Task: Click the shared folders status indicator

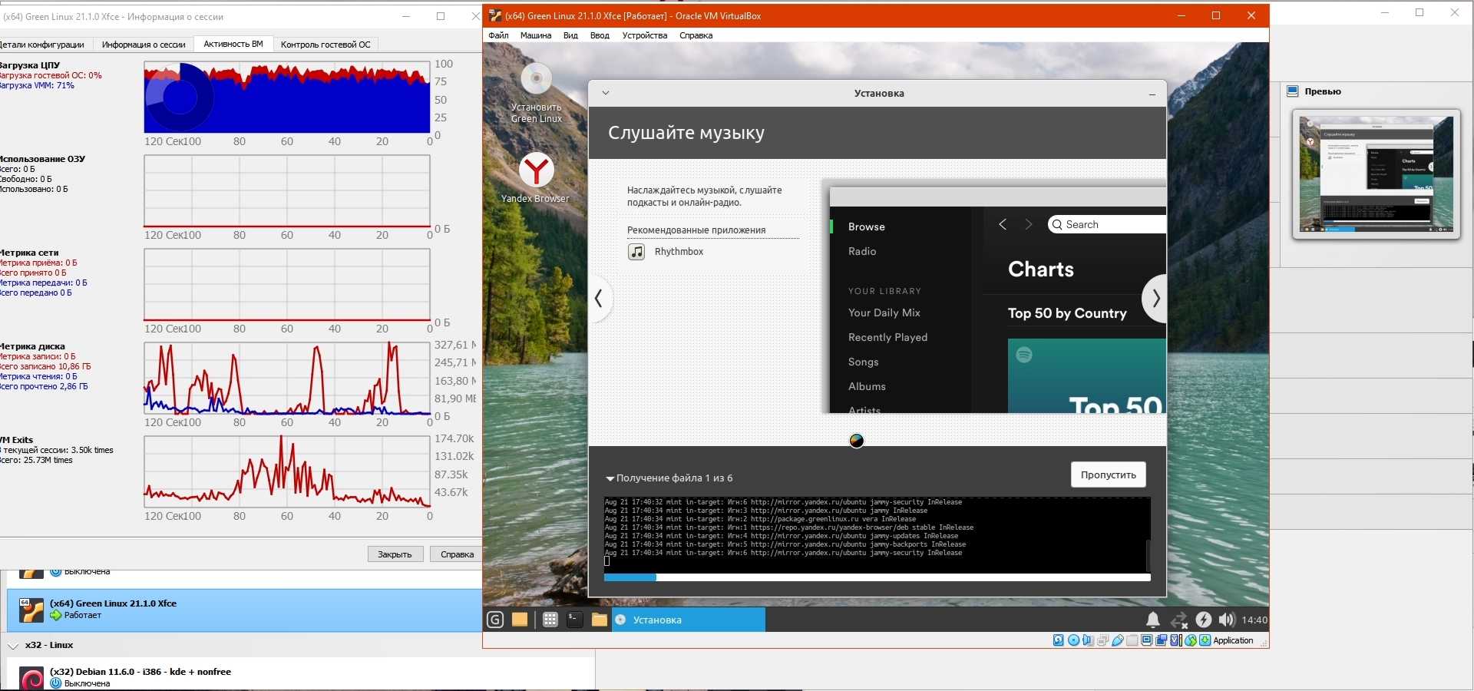Action: 1132,640
